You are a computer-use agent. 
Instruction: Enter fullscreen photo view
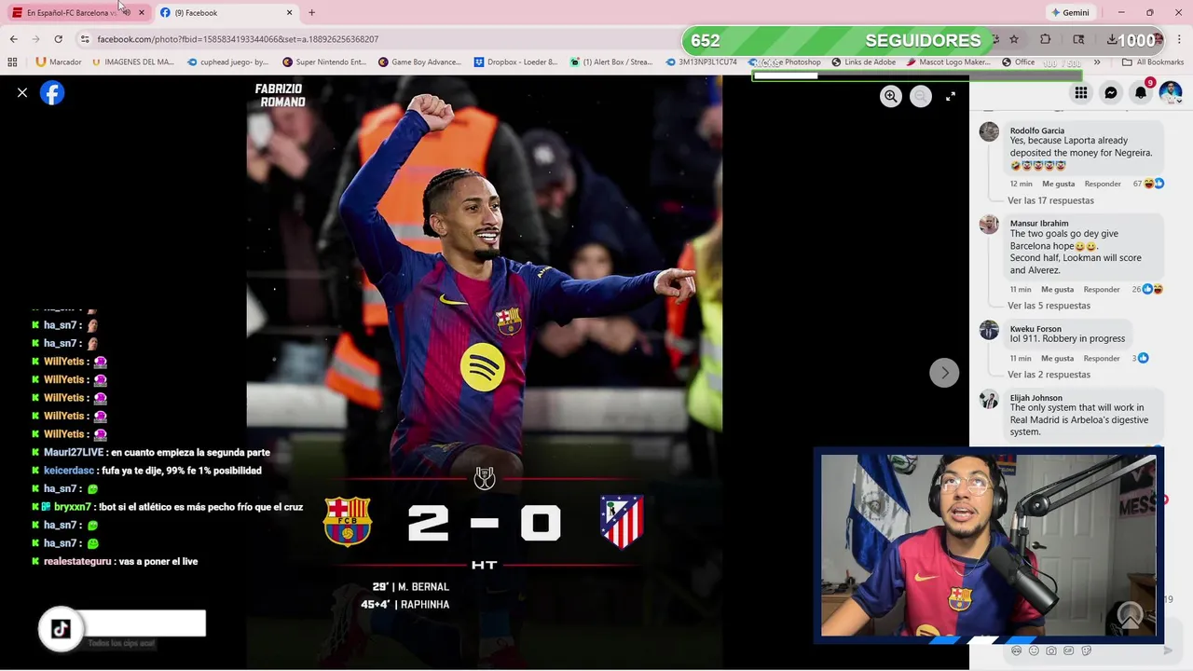(951, 96)
